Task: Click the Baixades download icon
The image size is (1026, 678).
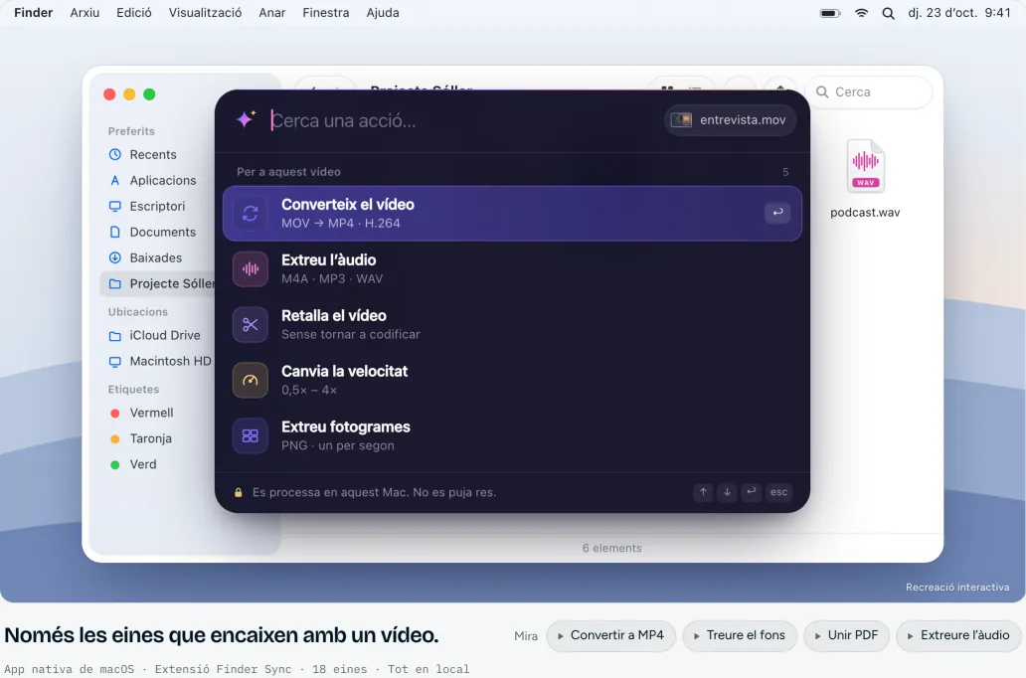Action: [x=115, y=257]
